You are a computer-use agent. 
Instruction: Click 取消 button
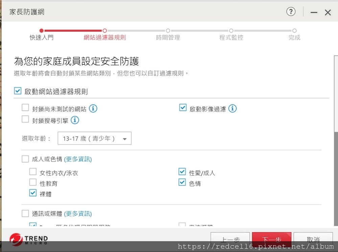(313, 239)
